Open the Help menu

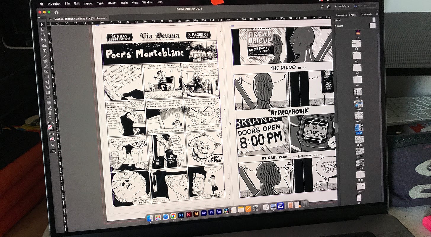159,2
